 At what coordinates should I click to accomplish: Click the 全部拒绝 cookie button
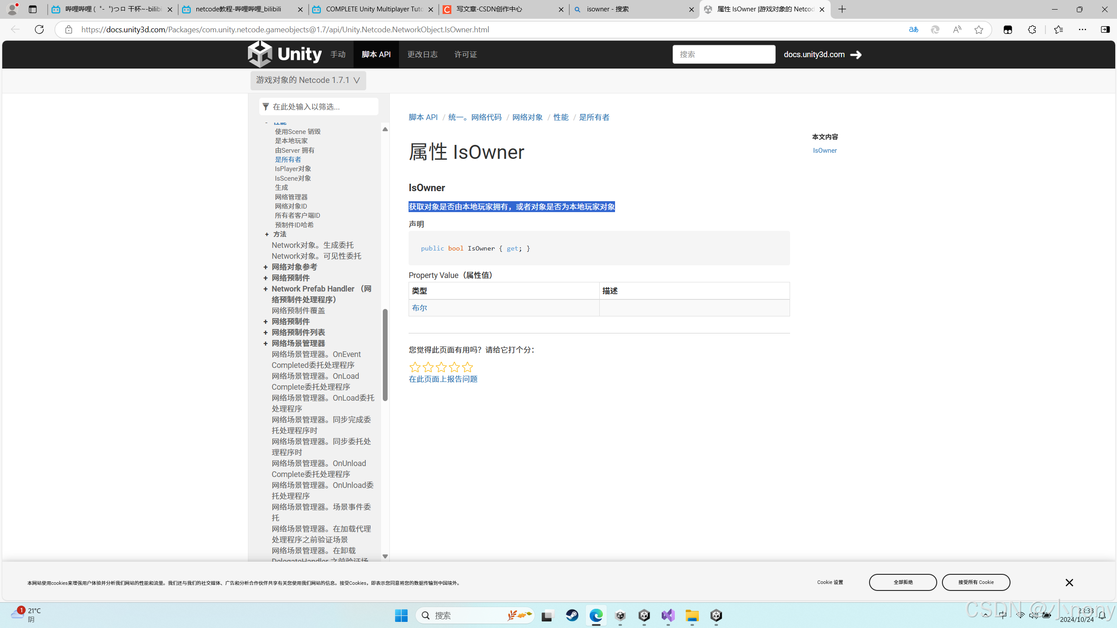click(x=902, y=582)
